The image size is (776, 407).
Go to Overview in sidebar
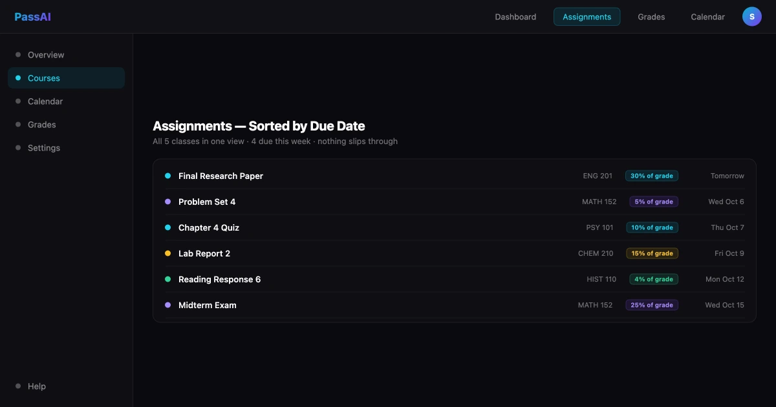66,55
